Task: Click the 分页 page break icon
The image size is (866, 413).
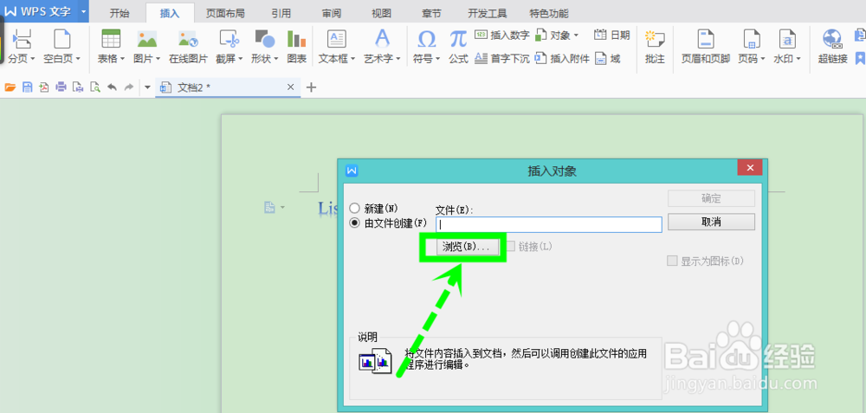Action: click(x=22, y=39)
